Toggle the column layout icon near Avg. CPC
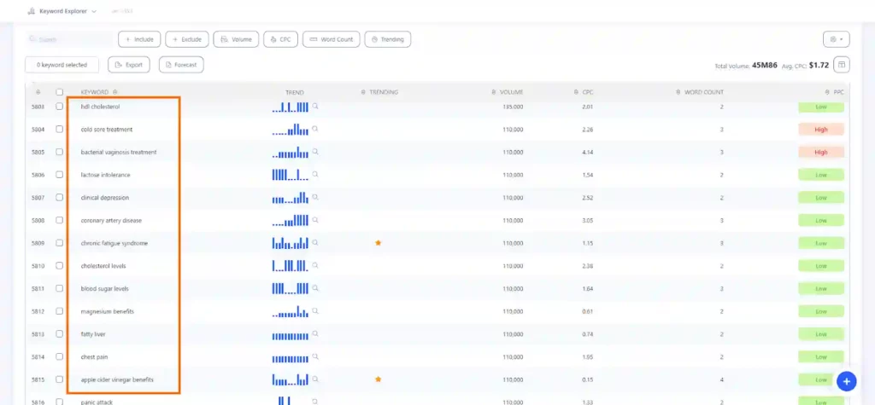The width and height of the screenshot is (875, 405). click(x=842, y=65)
